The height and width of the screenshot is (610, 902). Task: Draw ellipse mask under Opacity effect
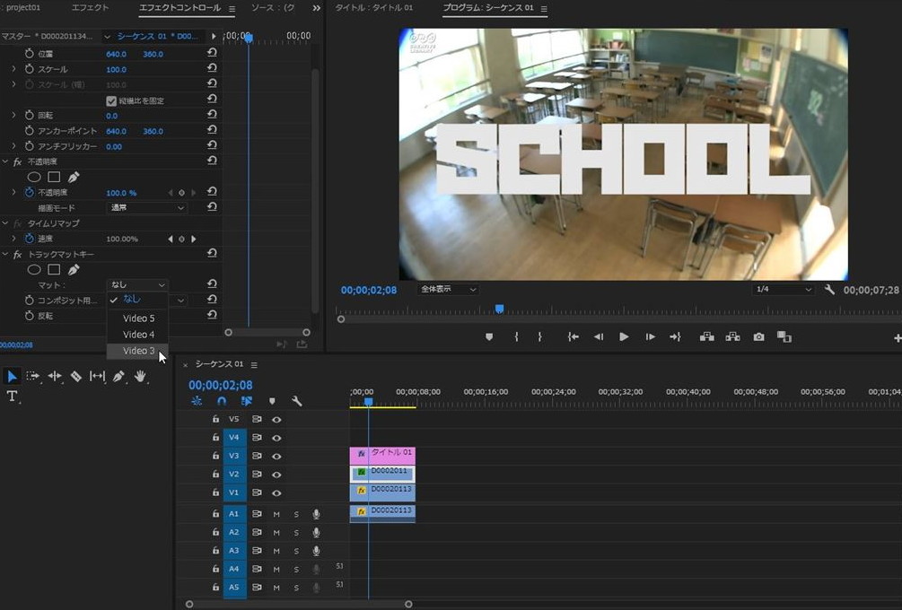tap(34, 177)
